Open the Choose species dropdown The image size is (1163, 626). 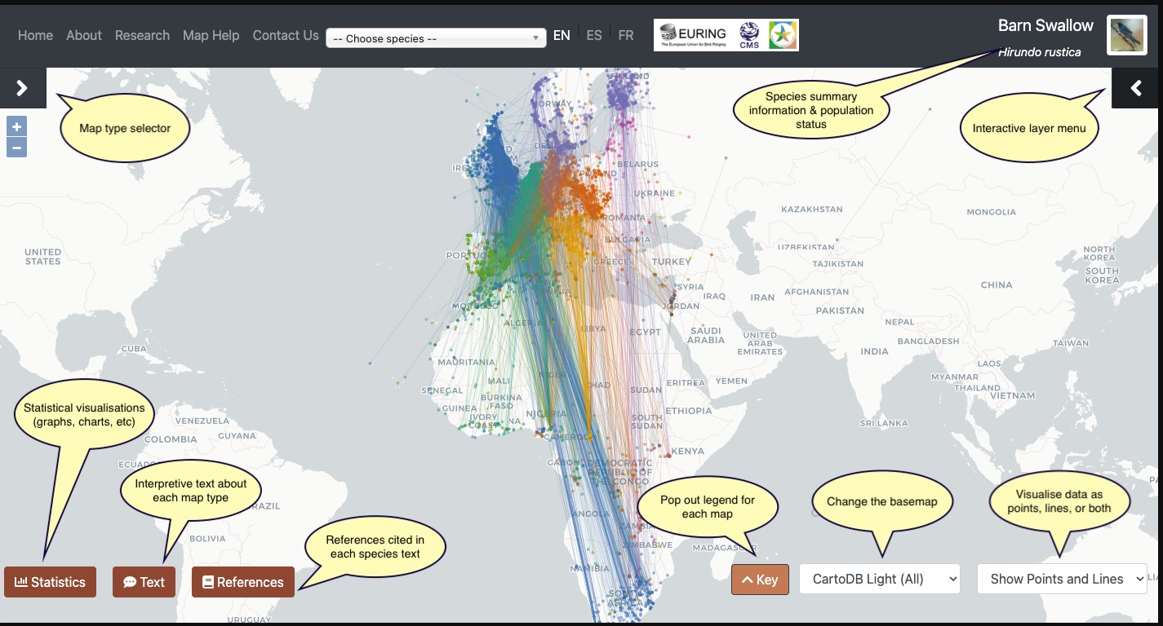pyautogui.click(x=436, y=38)
